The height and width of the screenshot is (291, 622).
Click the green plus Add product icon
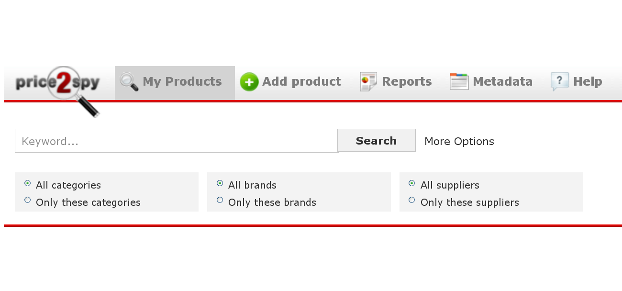249,82
